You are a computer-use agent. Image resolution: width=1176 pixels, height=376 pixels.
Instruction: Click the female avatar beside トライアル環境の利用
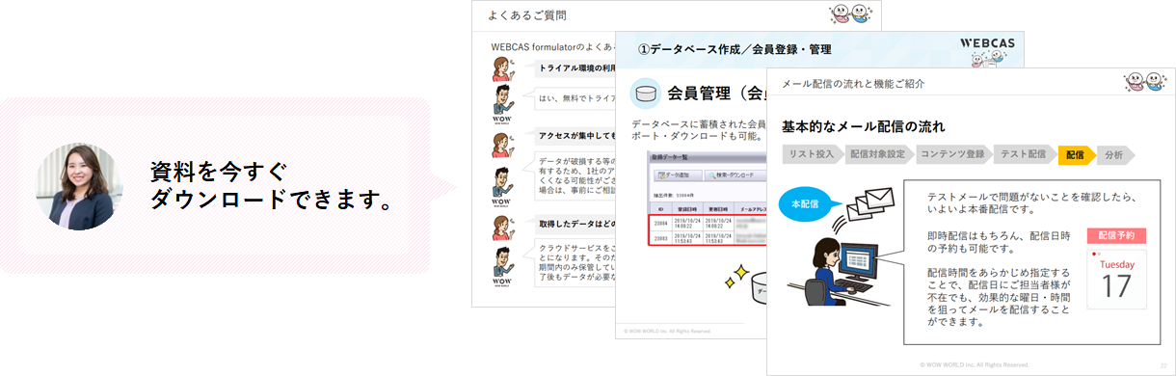point(503,68)
